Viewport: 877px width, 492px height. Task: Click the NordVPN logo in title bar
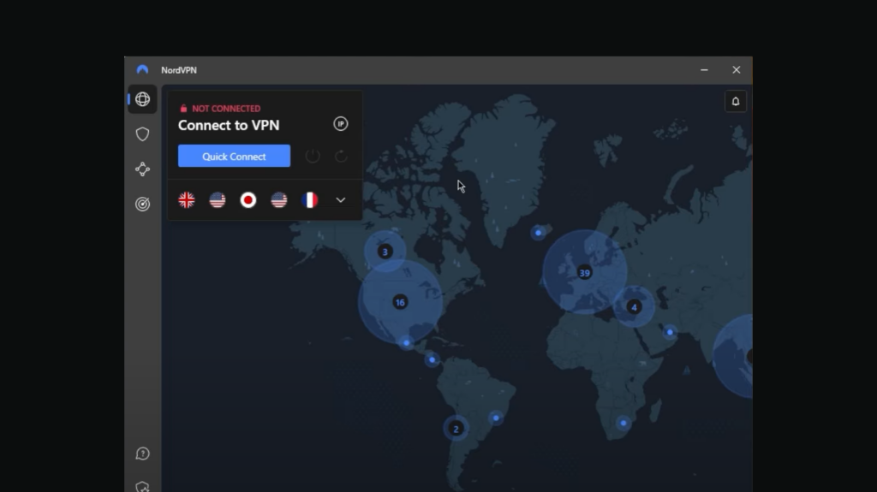pos(142,70)
